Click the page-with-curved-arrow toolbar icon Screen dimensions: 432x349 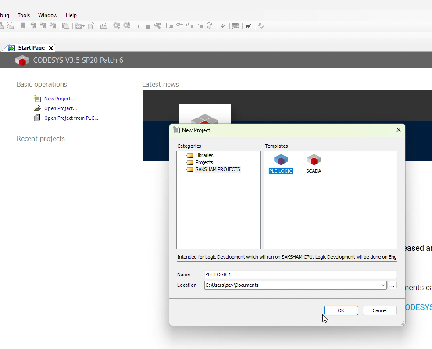coord(91,26)
